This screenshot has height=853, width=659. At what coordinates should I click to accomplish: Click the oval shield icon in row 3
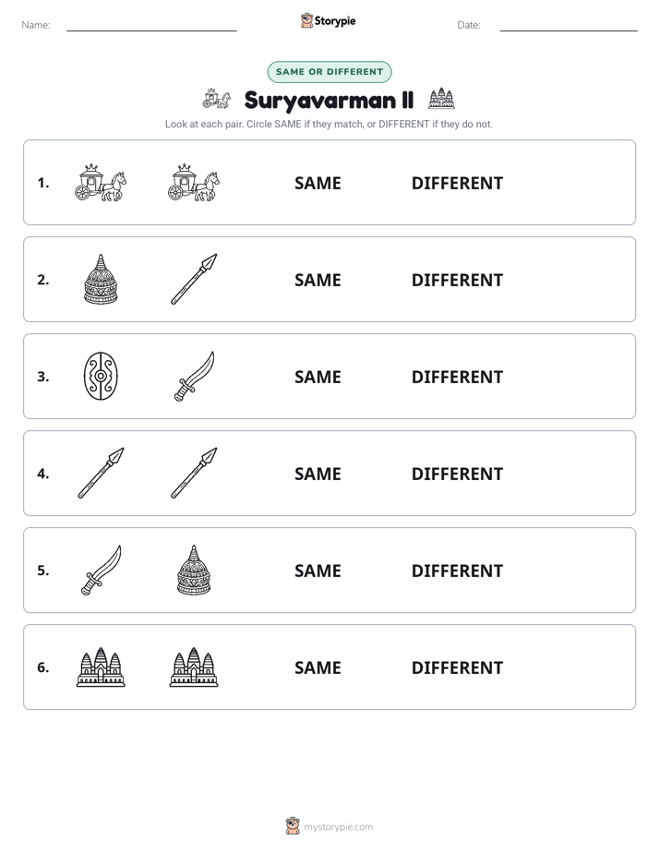point(101,376)
